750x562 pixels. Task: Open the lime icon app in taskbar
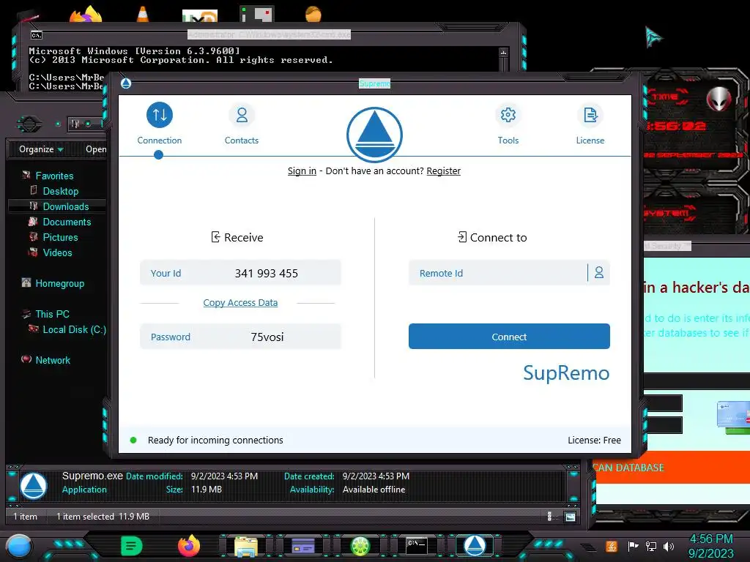coord(360,546)
